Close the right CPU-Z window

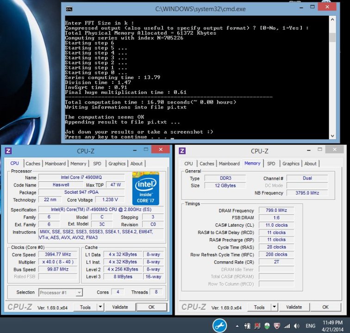point(334,149)
